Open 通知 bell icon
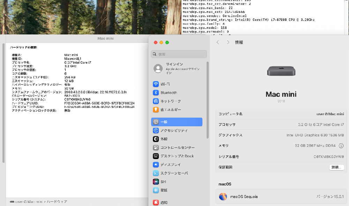 coord(156,202)
